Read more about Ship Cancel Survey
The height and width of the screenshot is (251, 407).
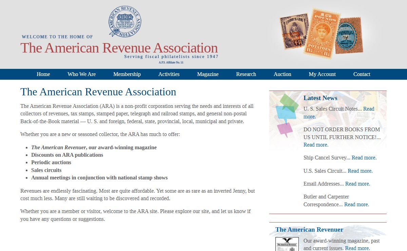(364, 158)
